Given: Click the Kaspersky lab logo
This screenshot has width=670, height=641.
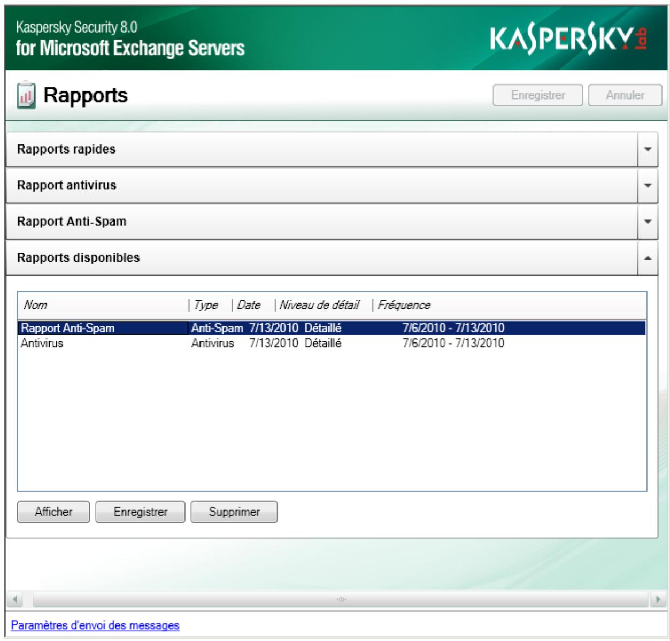Looking at the screenshot, I should coord(570,39).
